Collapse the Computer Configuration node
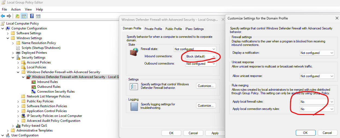The height and width of the screenshot is (138, 340). click(3, 28)
